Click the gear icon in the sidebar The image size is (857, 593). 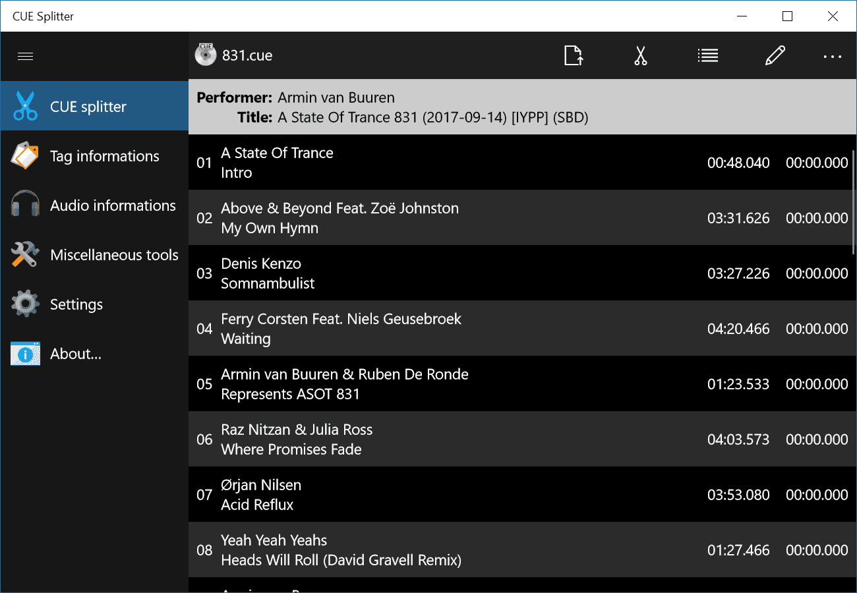click(25, 304)
